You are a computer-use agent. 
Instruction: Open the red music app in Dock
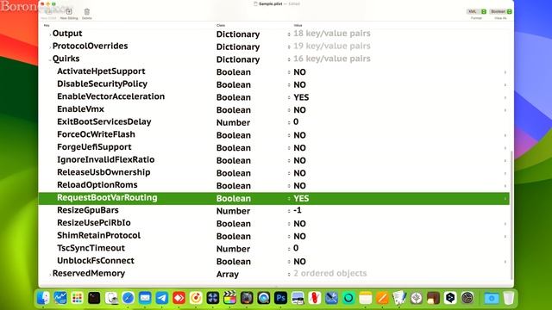coord(196,298)
